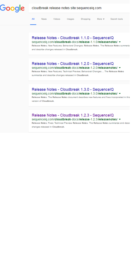The height and width of the screenshot is (254, 134).
Task: Expand the arrow next to release-1.1.0 URL
Action: (120, 42)
